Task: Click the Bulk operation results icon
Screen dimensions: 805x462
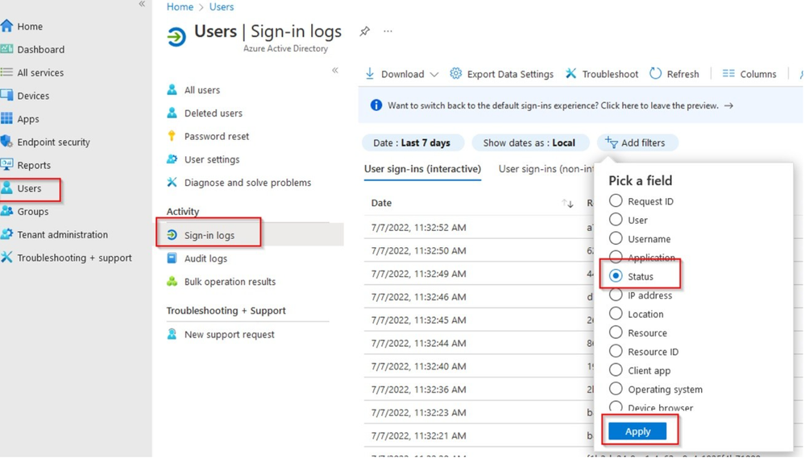Action: (x=172, y=281)
